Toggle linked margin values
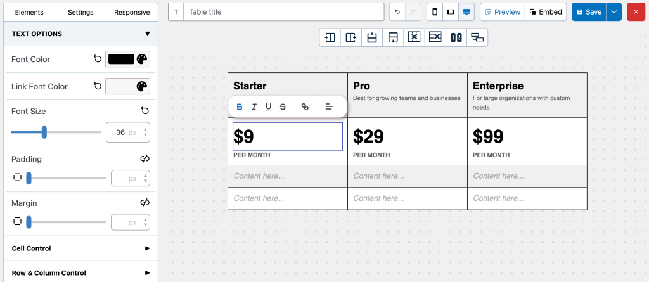This screenshot has height=282, width=649. tap(145, 203)
